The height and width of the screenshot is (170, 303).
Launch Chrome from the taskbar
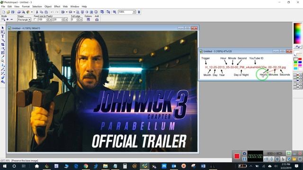click(x=86, y=166)
